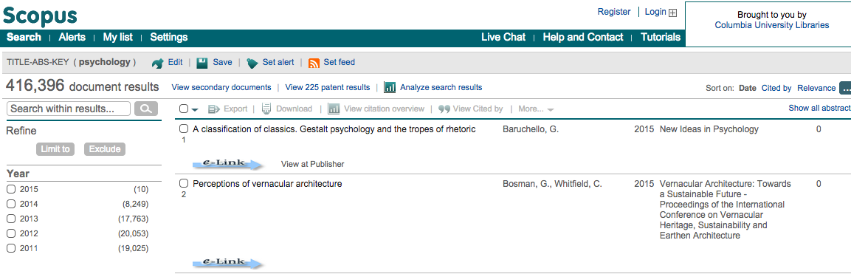
Task: Check the 2011 year filter
Action: [x=11, y=248]
